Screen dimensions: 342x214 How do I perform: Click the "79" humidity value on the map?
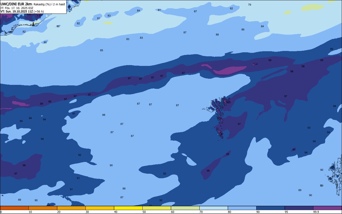250,5
